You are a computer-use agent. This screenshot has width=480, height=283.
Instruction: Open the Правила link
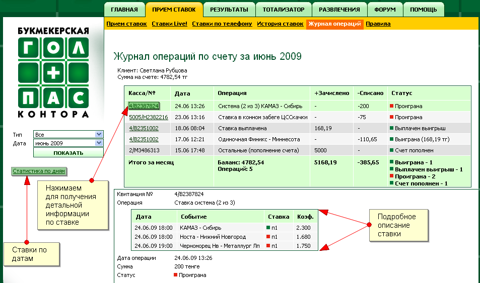(x=378, y=24)
